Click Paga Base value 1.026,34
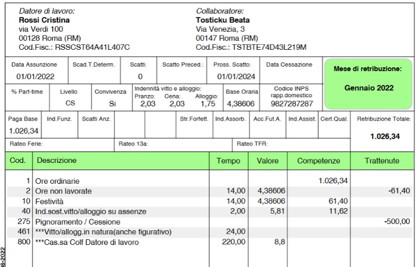The image size is (419, 267). [23, 131]
